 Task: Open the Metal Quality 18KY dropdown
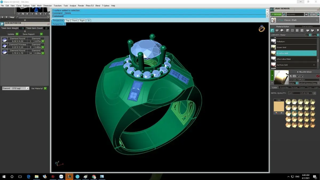tap(301, 93)
